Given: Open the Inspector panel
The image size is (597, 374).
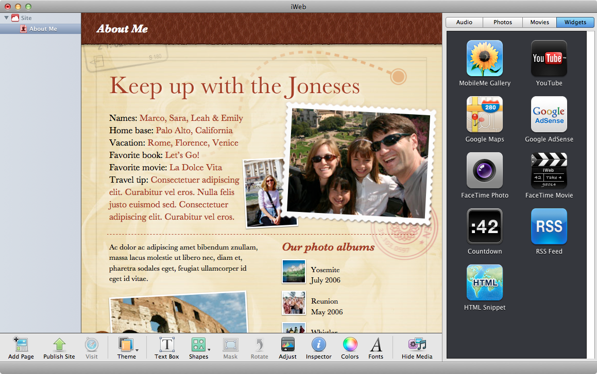Looking at the screenshot, I should click(x=319, y=345).
